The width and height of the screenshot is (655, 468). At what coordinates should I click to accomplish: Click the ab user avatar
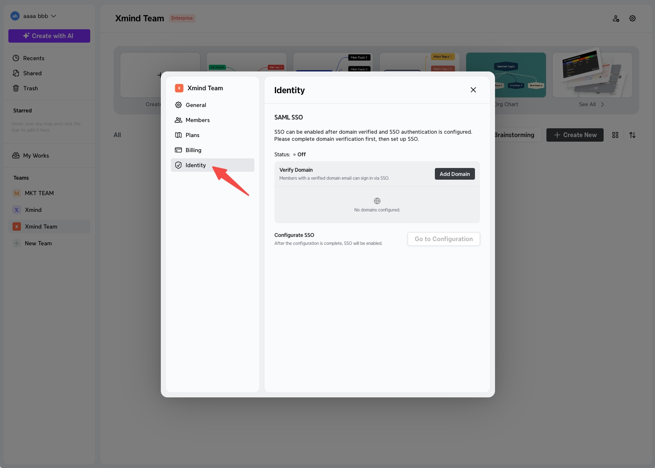15,16
